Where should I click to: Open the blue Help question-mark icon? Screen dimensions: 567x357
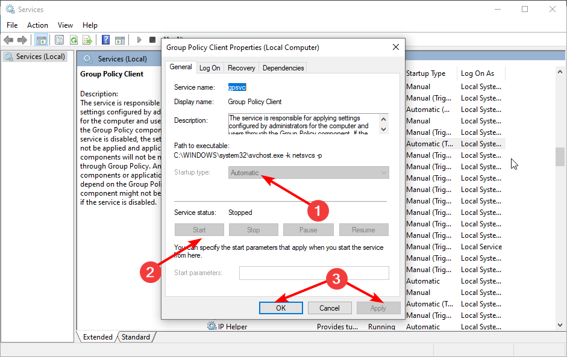105,40
